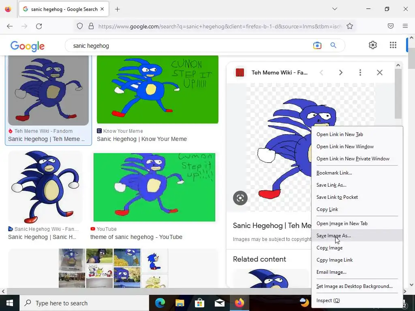415x311 pixels.
Task: Click the padlock site security icon
Action: [x=91, y=26]
